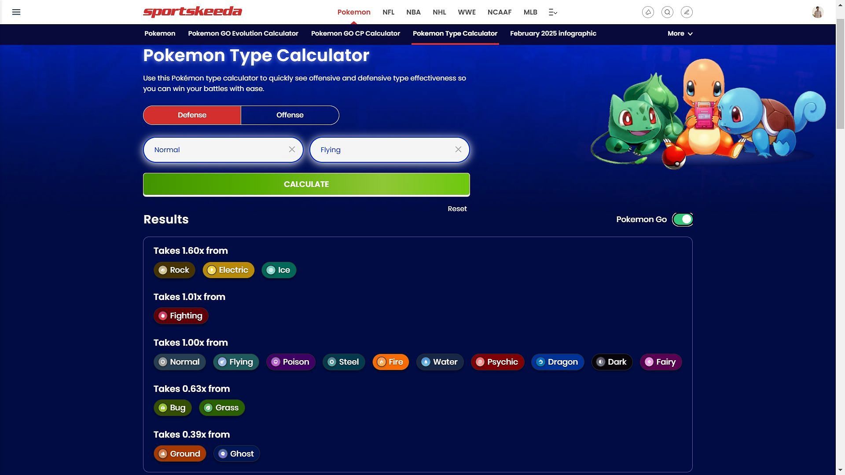This screenshot has width=845, height=475.
Task: Click the Flying type input field
Action: pyautogui.click(x=389, y=150)
